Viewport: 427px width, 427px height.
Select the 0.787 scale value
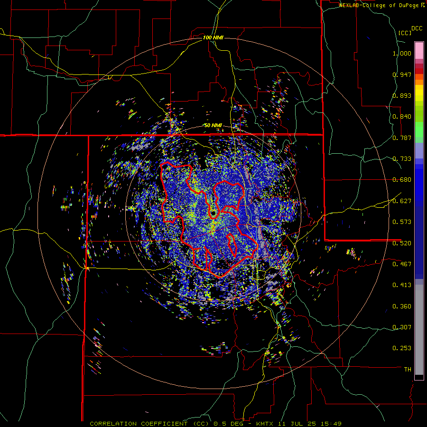[402, 138]
